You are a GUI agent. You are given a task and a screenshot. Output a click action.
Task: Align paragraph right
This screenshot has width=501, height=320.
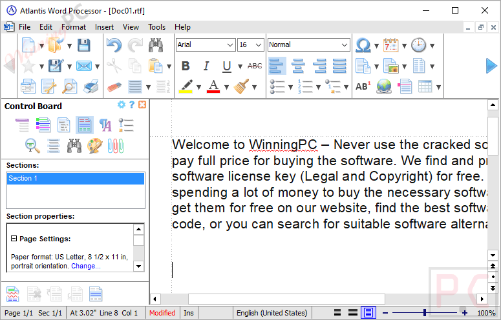(319, 66)
